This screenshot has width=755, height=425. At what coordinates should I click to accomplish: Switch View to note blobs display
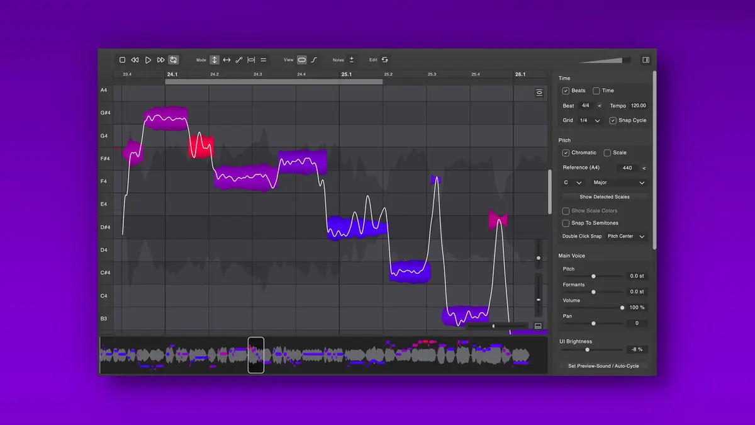(302, 60)
